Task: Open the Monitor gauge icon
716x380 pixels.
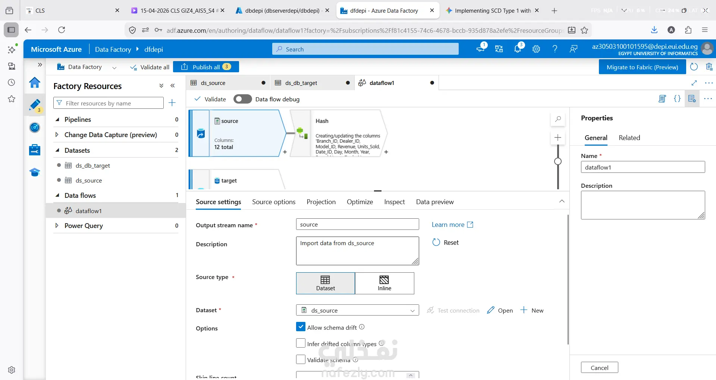Action: [35, 127]
